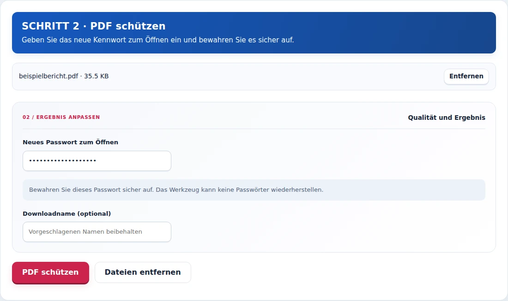Focus the Neues Passwort zum Öffnen field
Viewport: 508px width, 301px height.
(97, 161)
